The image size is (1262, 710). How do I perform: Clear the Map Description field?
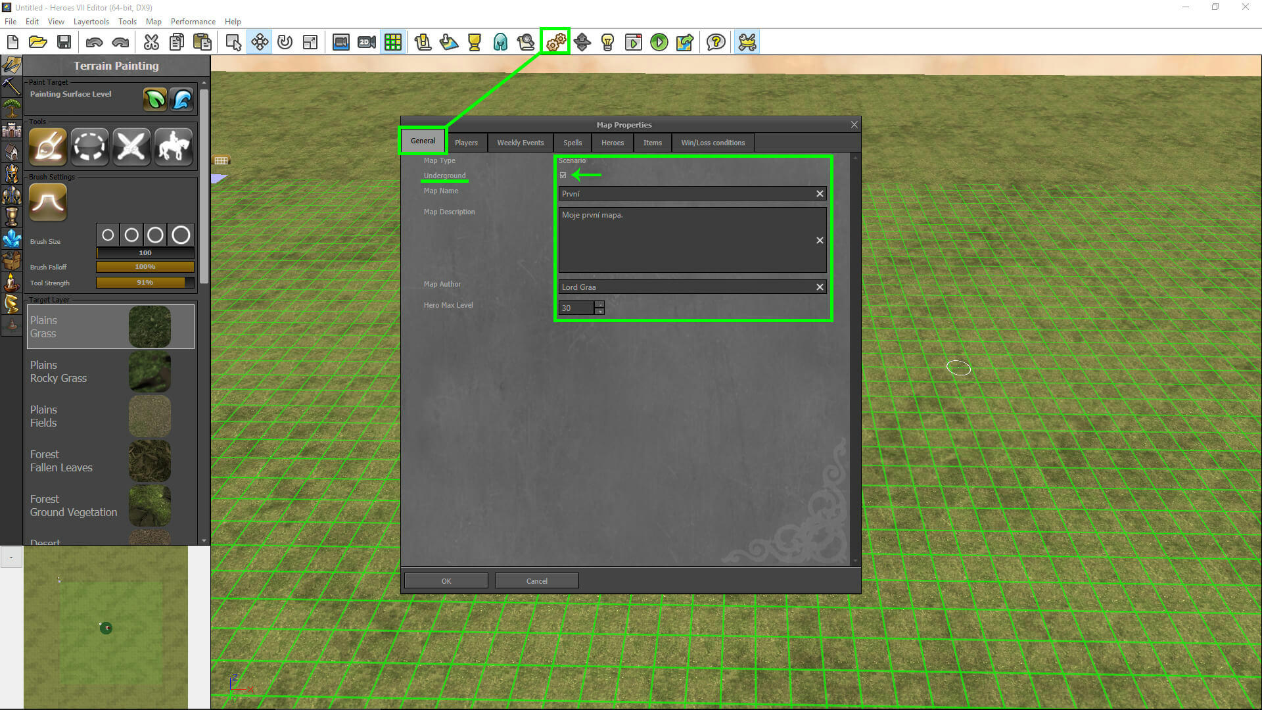tap(820, 241)
